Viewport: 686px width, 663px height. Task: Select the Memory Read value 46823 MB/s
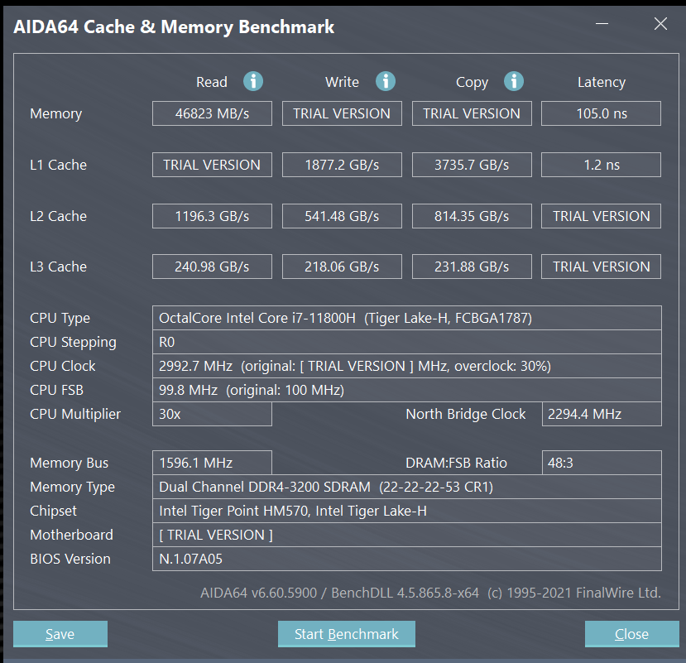tap(212, 113)
